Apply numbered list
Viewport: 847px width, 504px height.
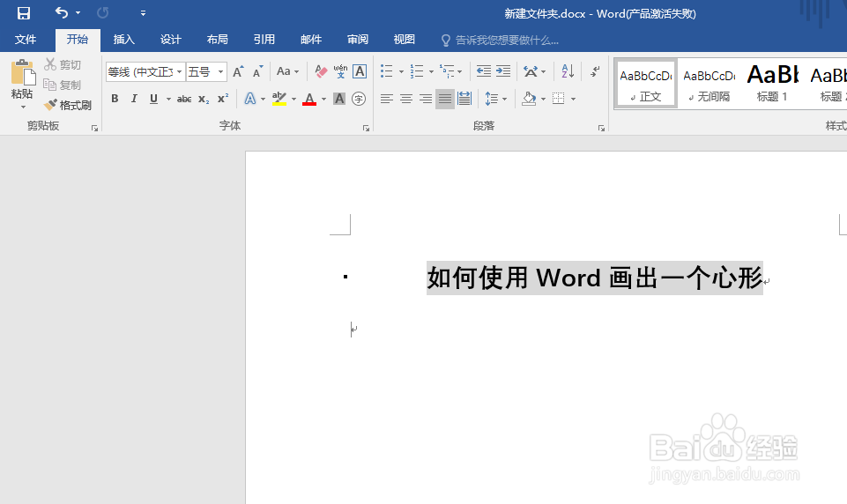click(417, 71)
